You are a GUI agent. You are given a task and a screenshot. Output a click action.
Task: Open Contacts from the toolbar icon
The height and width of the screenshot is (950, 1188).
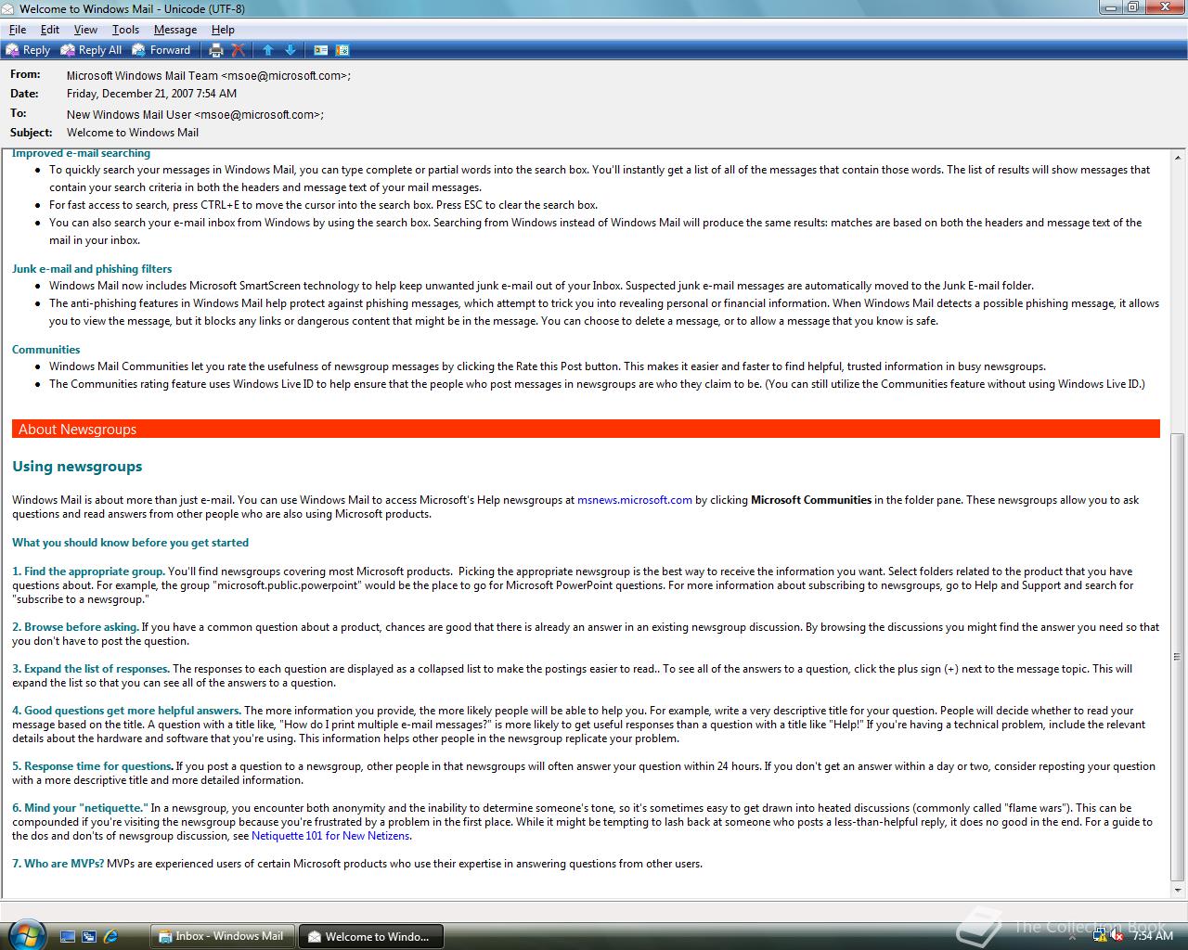tap(321, 50)
